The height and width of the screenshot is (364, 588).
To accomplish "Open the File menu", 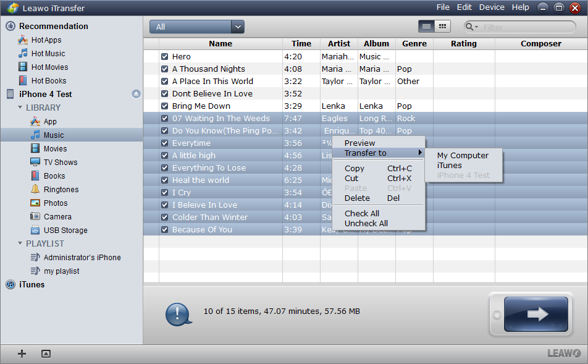I will (443, 7).
